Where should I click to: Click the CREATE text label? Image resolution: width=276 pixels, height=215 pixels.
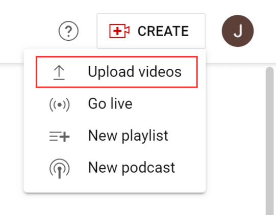pos(163,31)
